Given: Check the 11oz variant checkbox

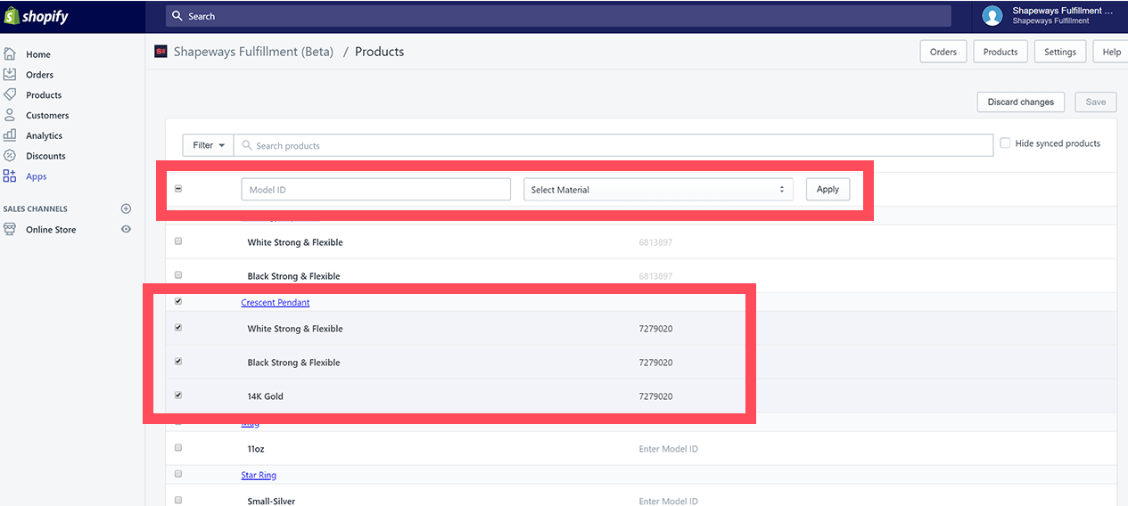Looking at the screenshot, I should pyautogui.click(x=178, y=447).
